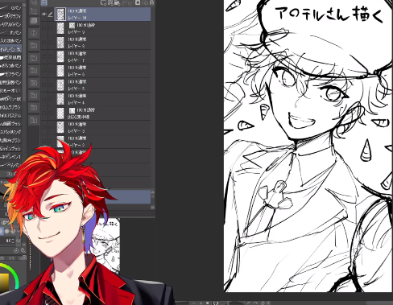393x305 pixels.
Task: Pick a hue on the green color wheel ring
Action: (x=15, y=273)
